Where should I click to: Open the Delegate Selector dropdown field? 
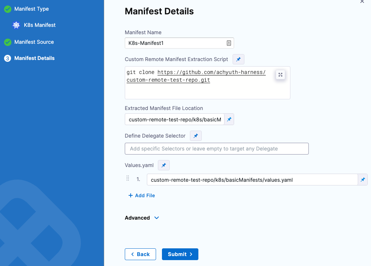[x=216, y=149]
